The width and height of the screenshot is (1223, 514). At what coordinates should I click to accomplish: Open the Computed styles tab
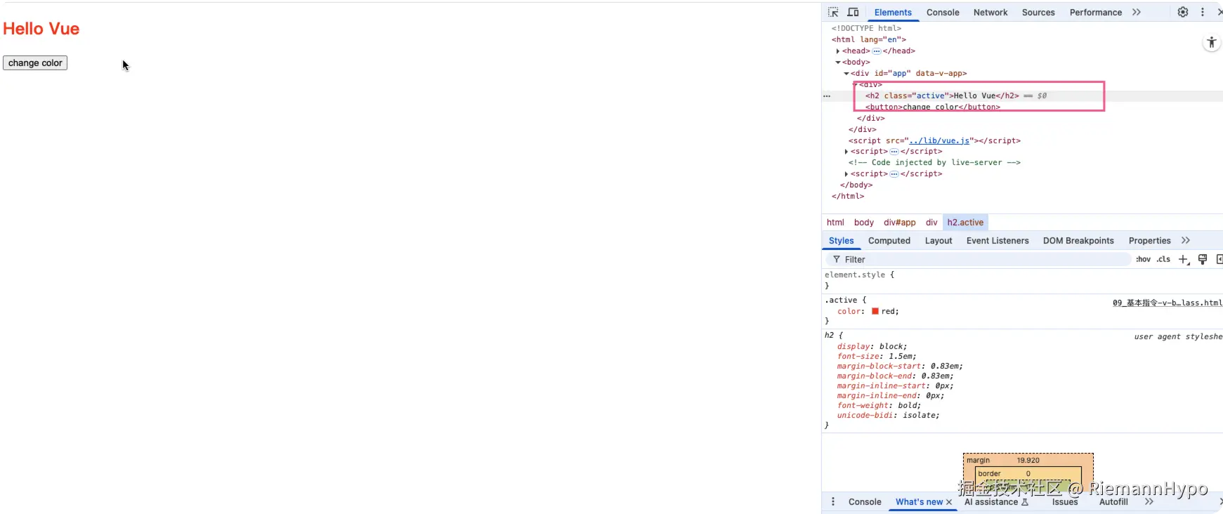pos(889,240)
